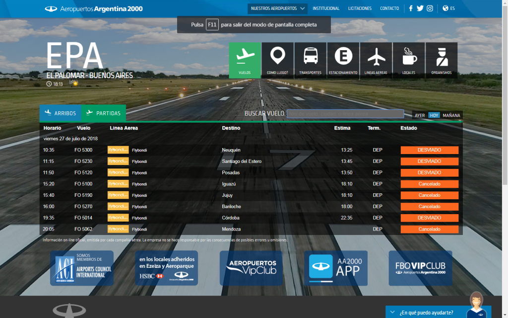Click the Buscar Vuelo search field
The image size is (508, 318).
pyautogui.click(x=345, y=114)
